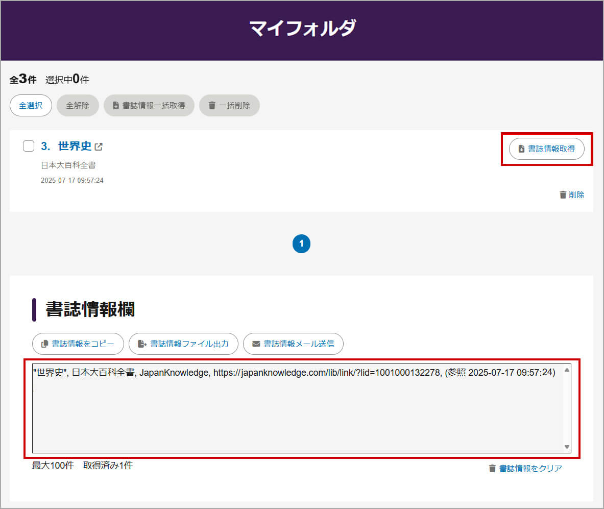Click the text area's scroll-up arrow
Viewport: 604px width, 509px height.
tap(567, 370)
